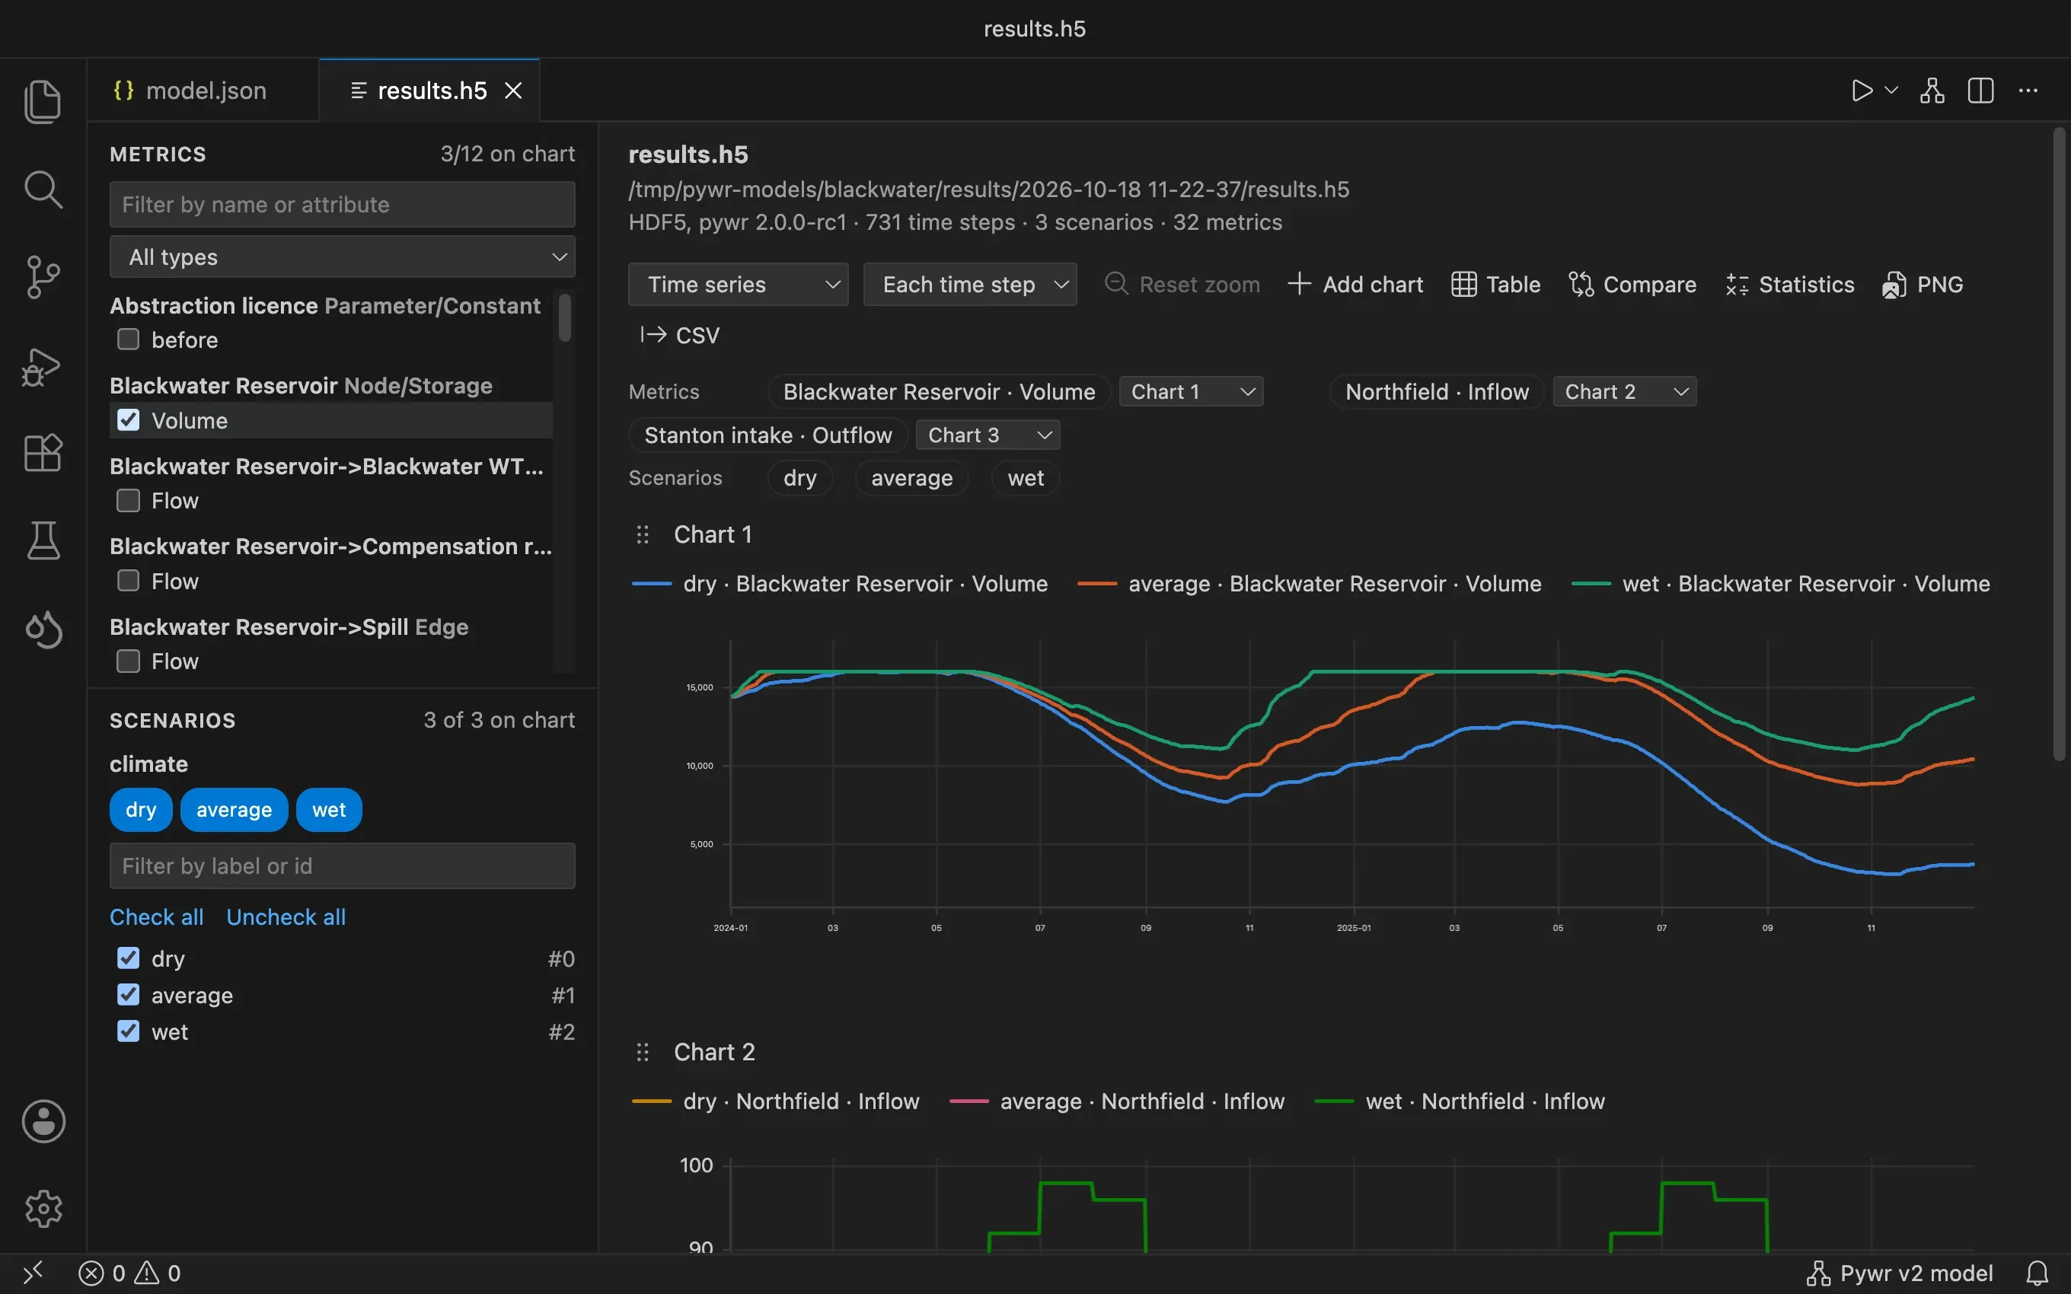Split the editor with the split icon

(1980, 91)
